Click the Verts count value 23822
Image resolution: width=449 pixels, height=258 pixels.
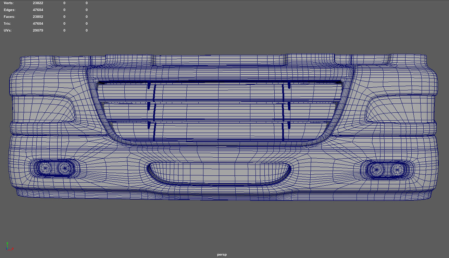point(38,3)
